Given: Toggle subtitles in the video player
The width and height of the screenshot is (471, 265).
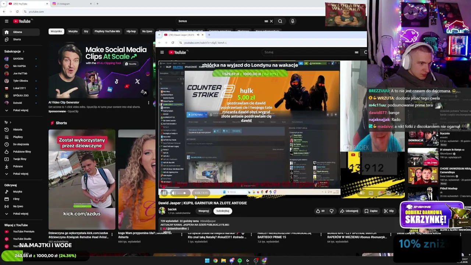Looking at the screenshot, I should click(371, 193).
